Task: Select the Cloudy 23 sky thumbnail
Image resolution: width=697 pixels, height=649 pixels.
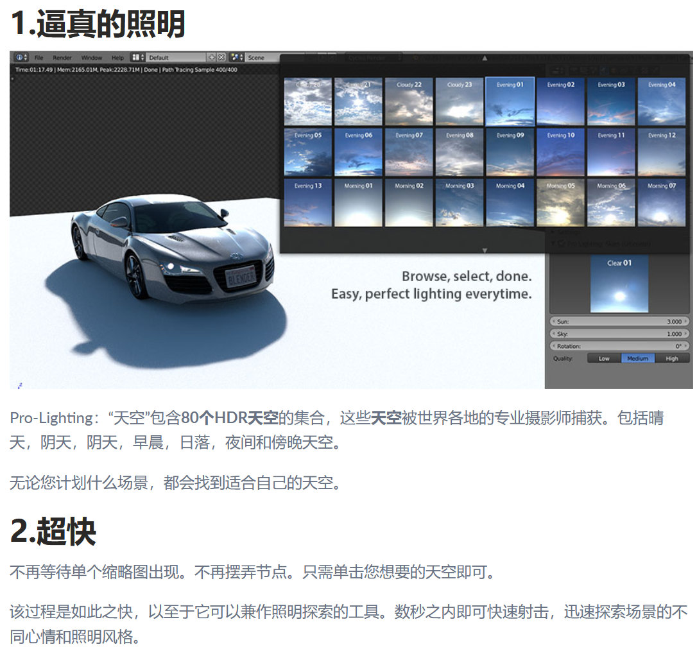Action: pos(459,101)
